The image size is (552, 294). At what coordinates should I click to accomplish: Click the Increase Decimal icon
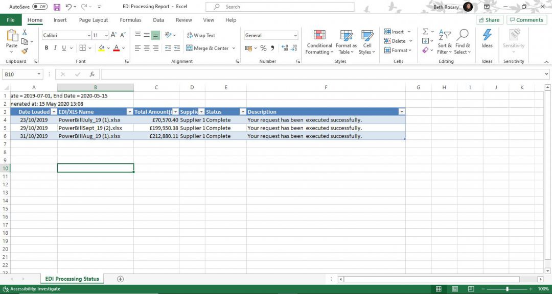click(x=285, y=48)
